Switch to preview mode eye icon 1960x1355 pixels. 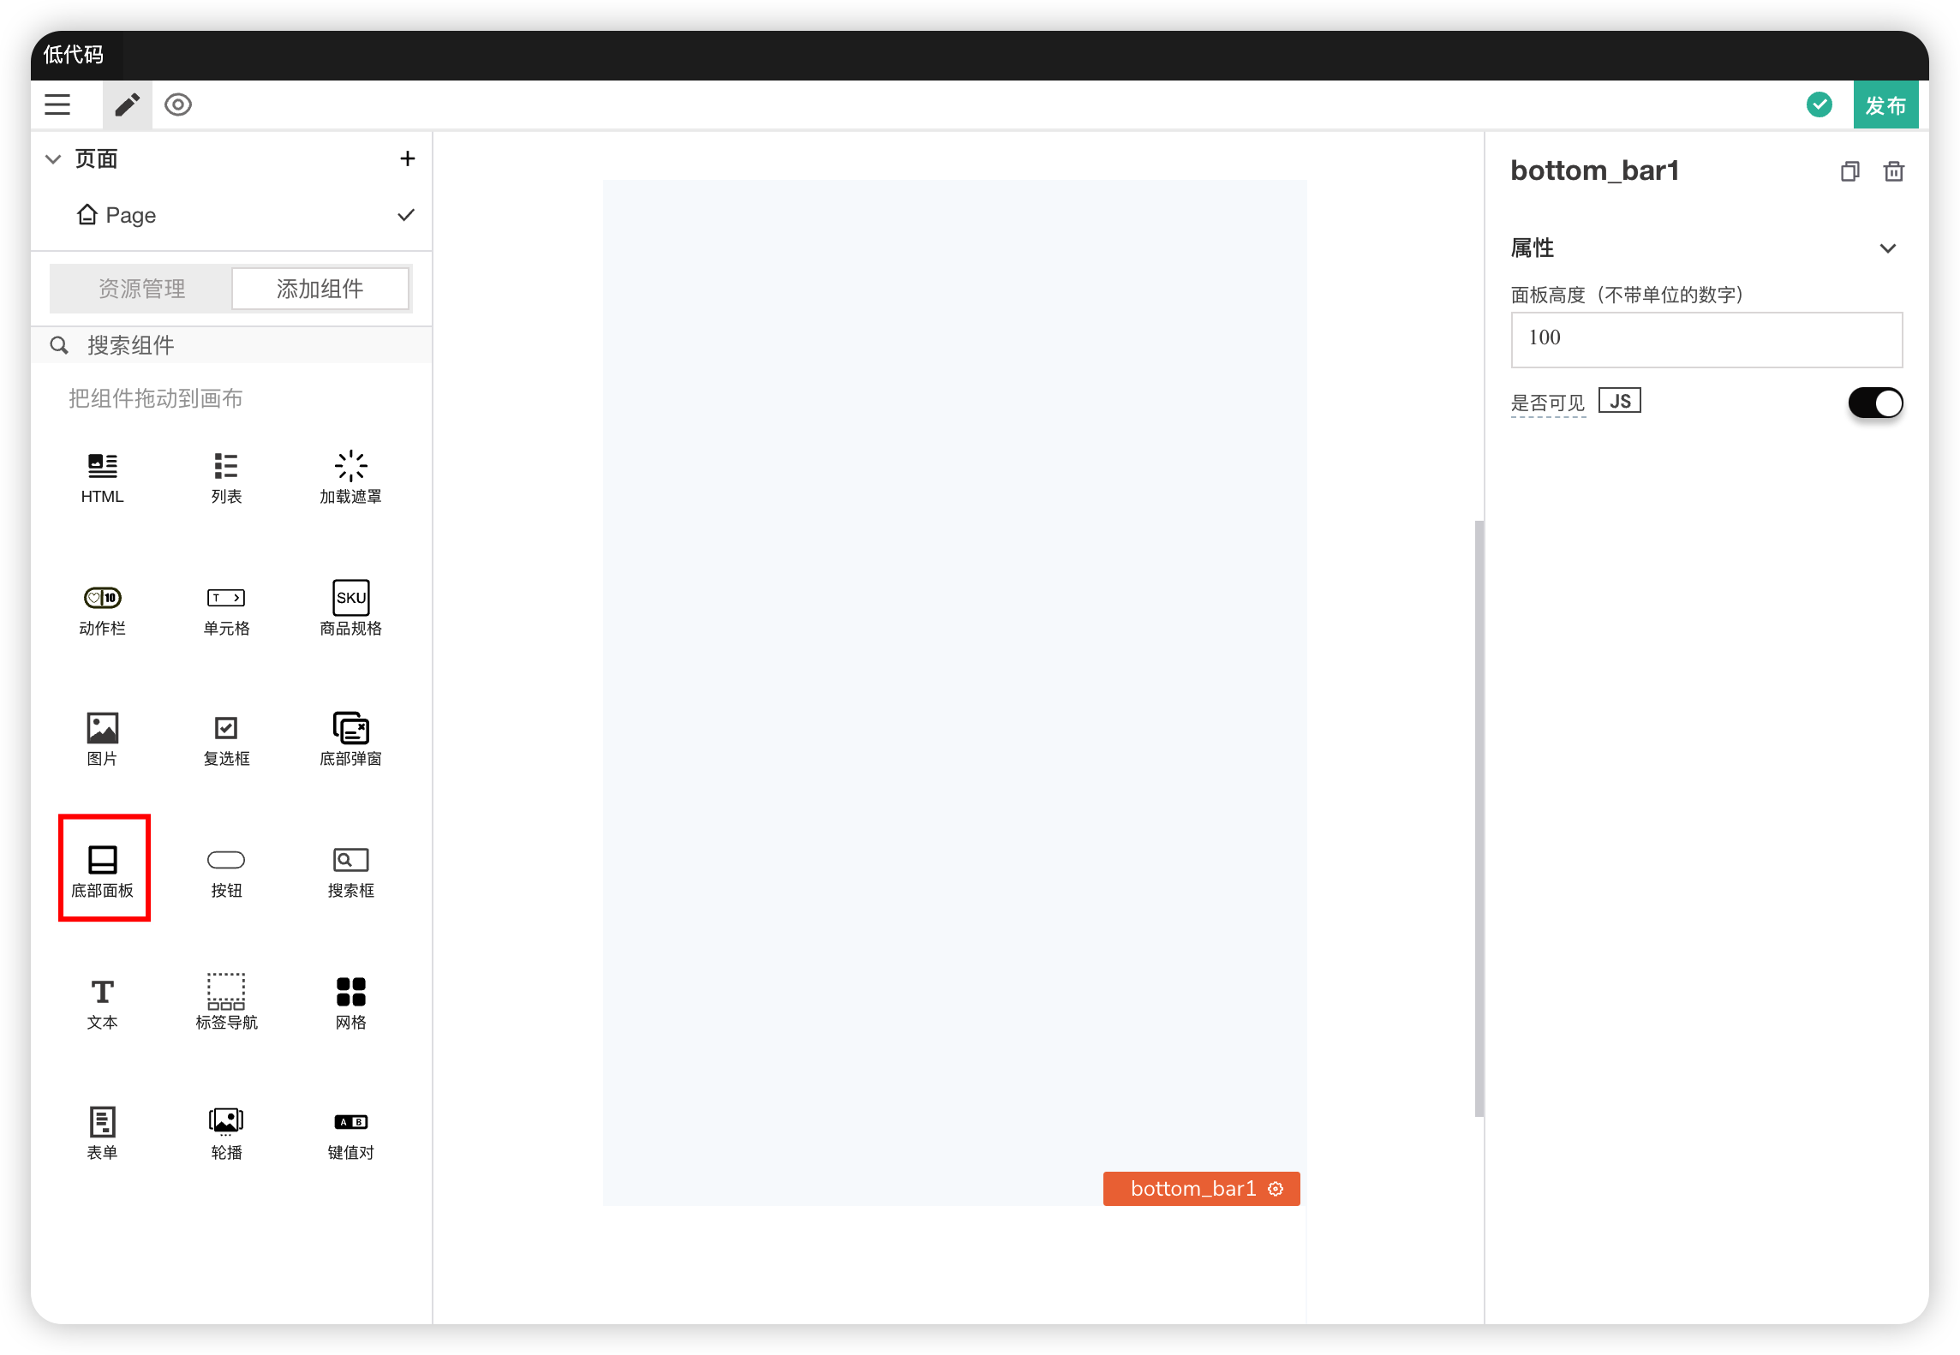[x=178, y=104]
